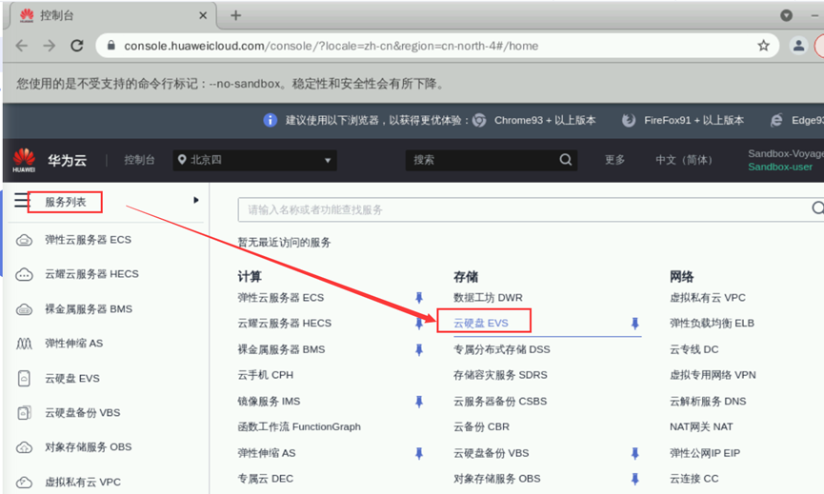Click the HECS icon in sidebar

click(x=24, y=274)
